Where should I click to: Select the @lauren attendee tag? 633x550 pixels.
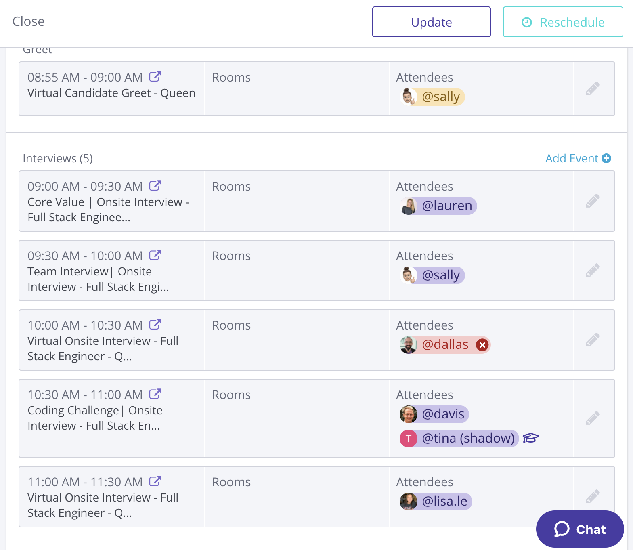[x=439, y=206]
